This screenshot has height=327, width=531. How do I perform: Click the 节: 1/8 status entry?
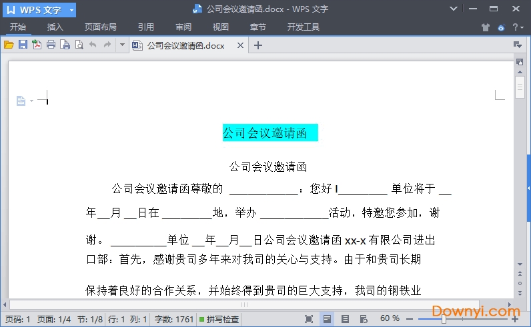coord(90,319)
